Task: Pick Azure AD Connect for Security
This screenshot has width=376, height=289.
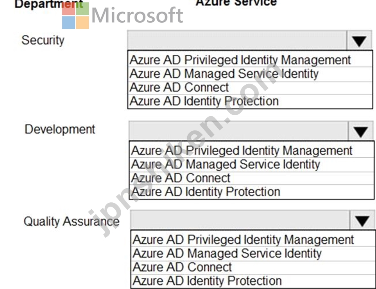Action: pyautogui.click(x=250, y=87)
